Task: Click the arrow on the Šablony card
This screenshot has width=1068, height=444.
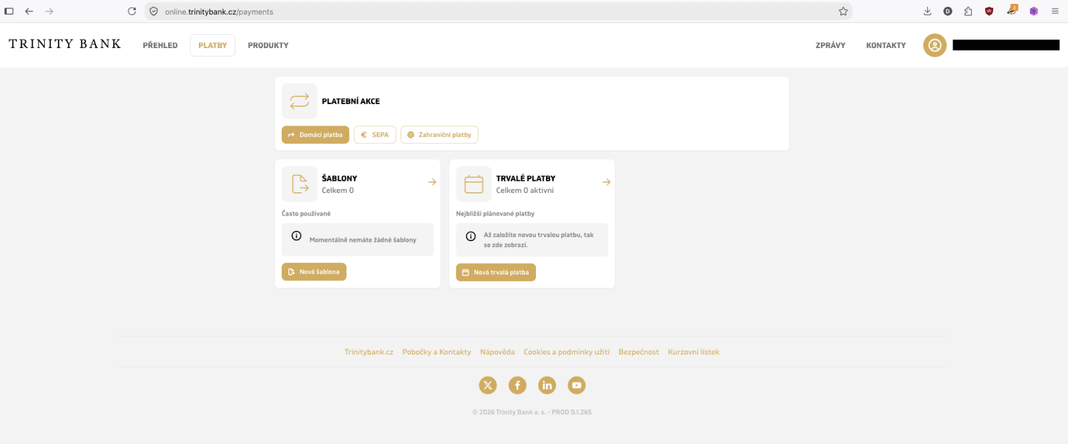Action: (x=433, y=182)
